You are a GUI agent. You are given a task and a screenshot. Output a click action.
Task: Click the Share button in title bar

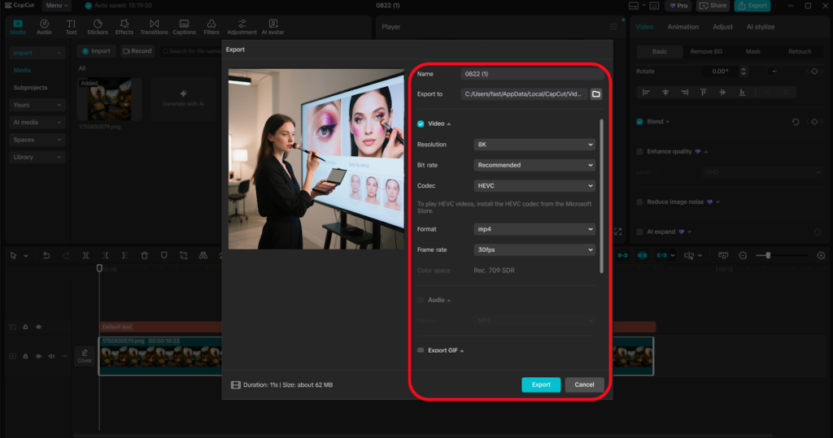click(x=713, y=6)
